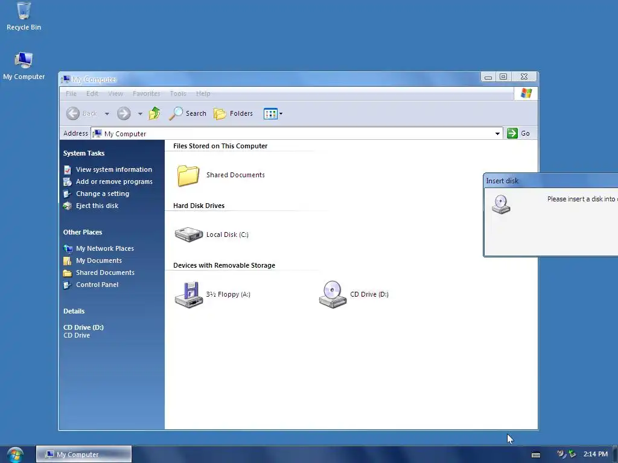The image size is (618, 463).
Task: Toggle the Folders pane
Action: (233, 113)
